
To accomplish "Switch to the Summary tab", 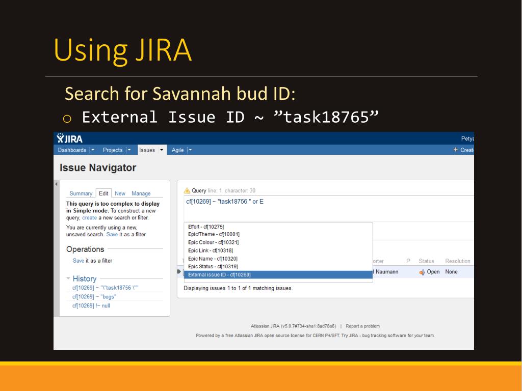I will 81,193.
